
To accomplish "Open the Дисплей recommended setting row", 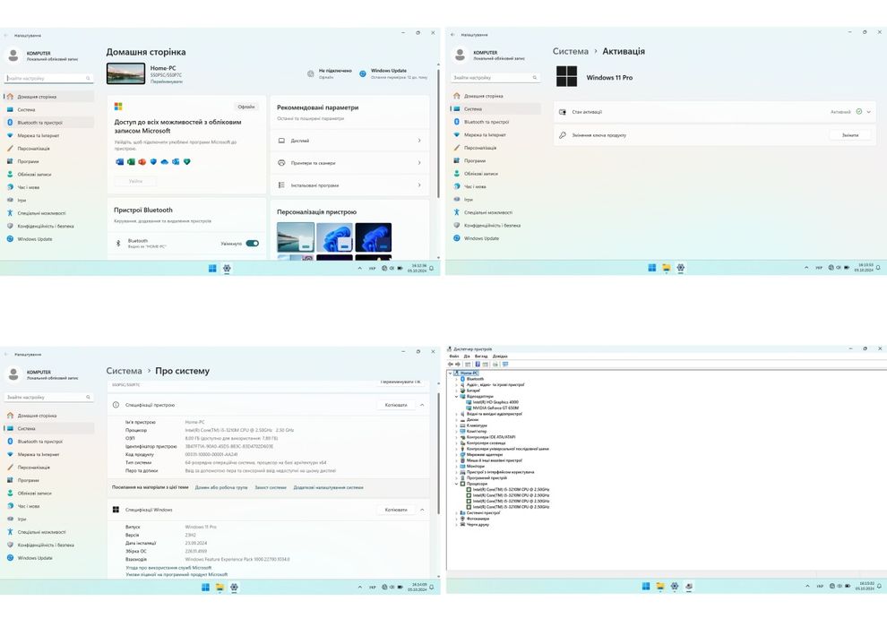I will coord(349,141).
